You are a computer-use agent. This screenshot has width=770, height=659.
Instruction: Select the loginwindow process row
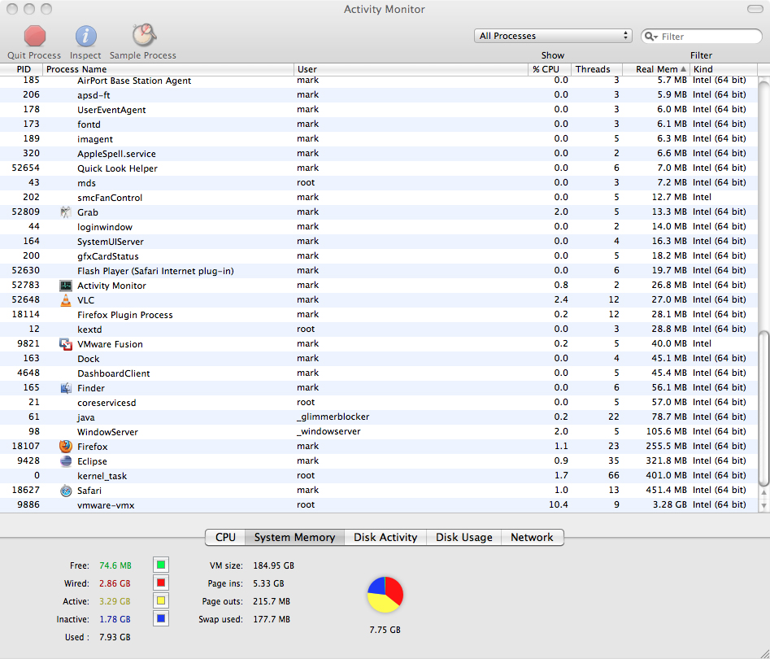[x=379, y=226]
